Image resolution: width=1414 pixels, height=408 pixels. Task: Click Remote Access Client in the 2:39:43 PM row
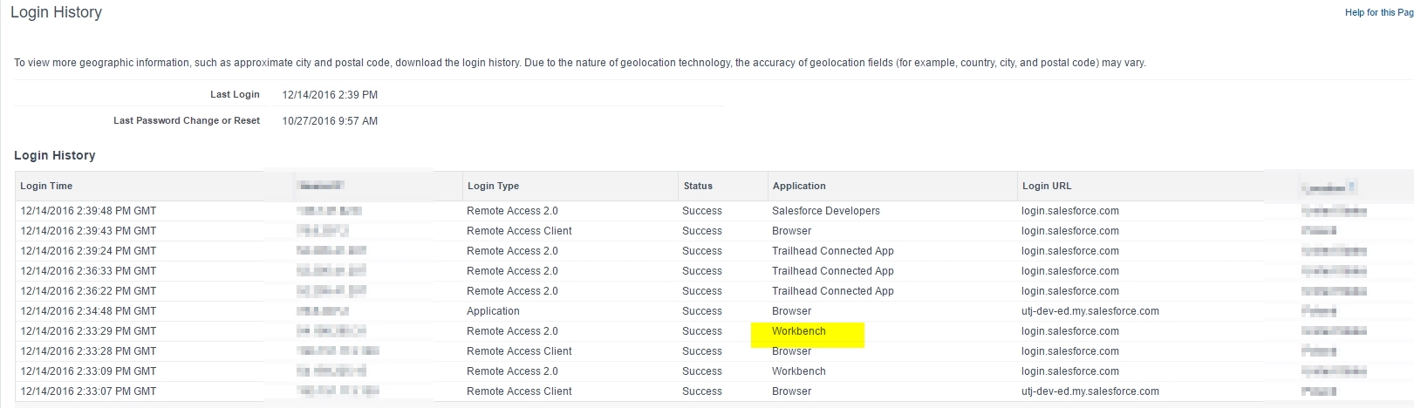[519, 231]
